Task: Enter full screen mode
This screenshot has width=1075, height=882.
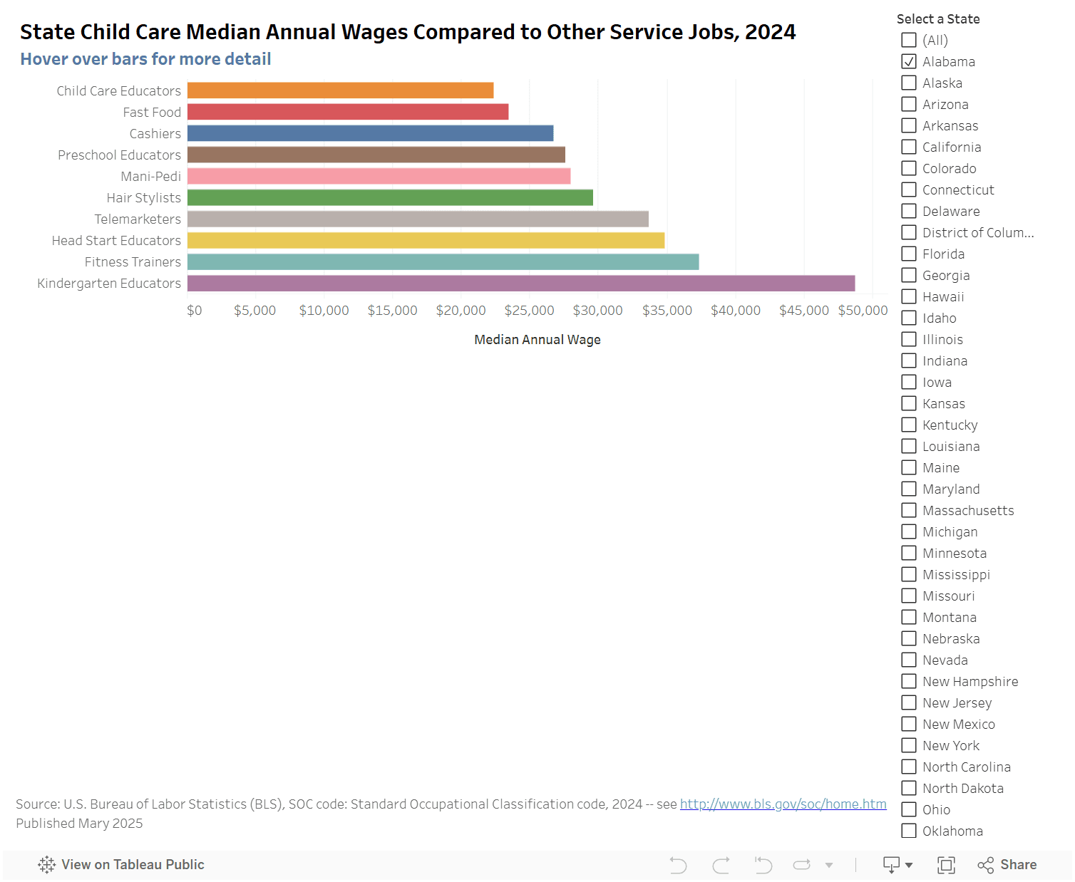Action: pos(946,865)
